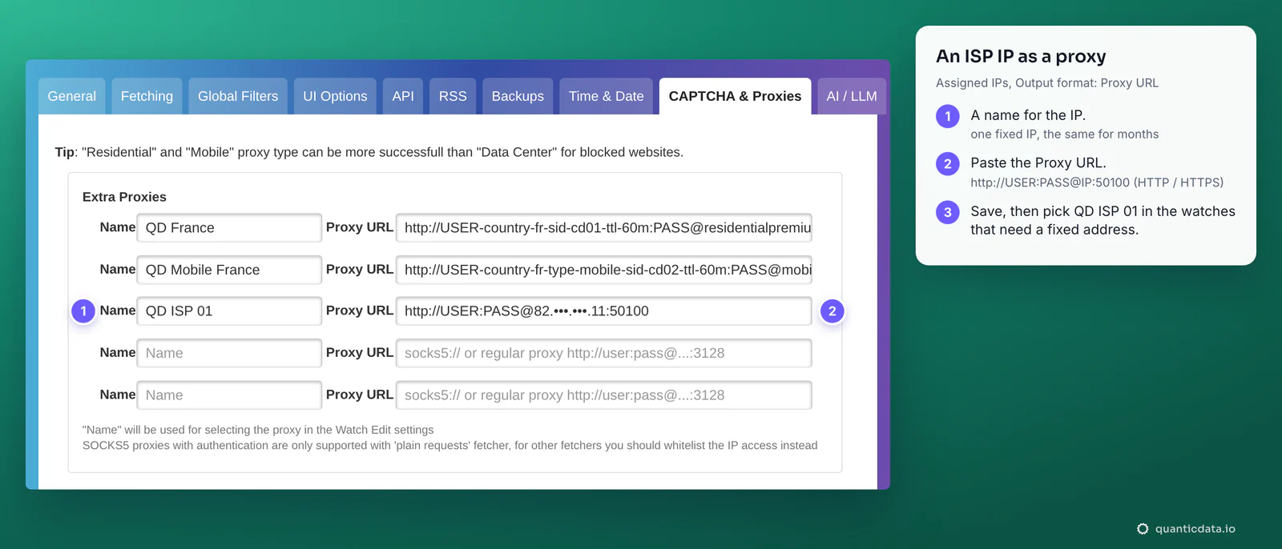Click the Extra Proxies heading
The width and height of the screenshot is (1282, 549).
point(124,197)
